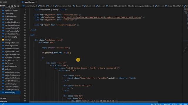Switch to the watchlist.php editor tab
This screenshot has height=105, width=188.
pyautogui.click(x=29, y=2)
